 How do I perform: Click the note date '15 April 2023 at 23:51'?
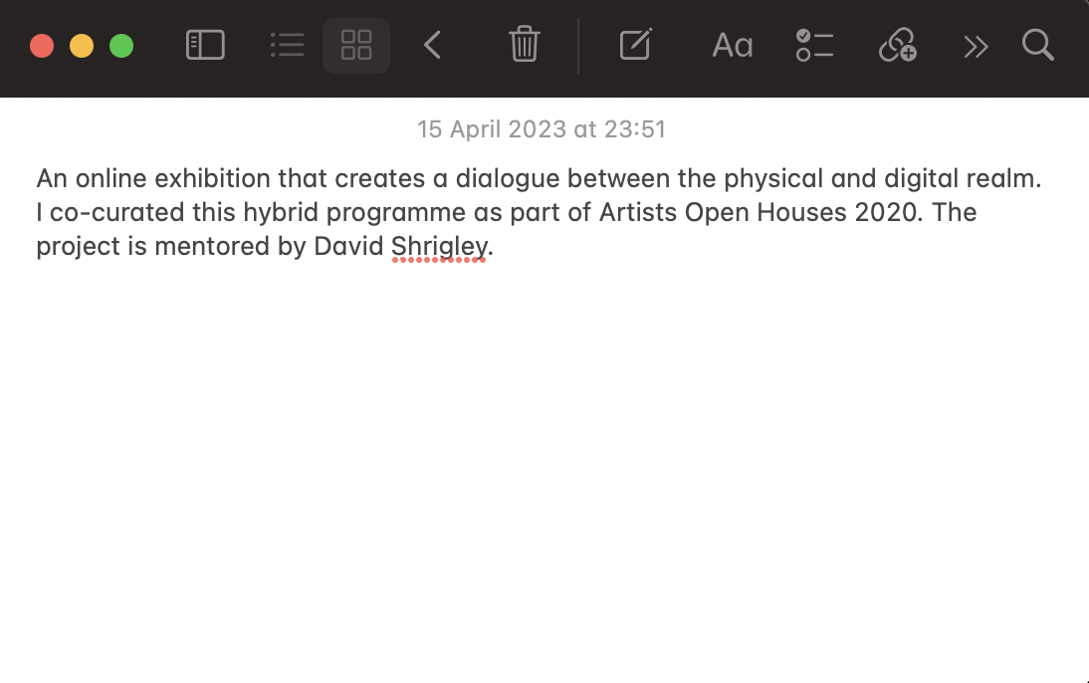coord(542,129)
